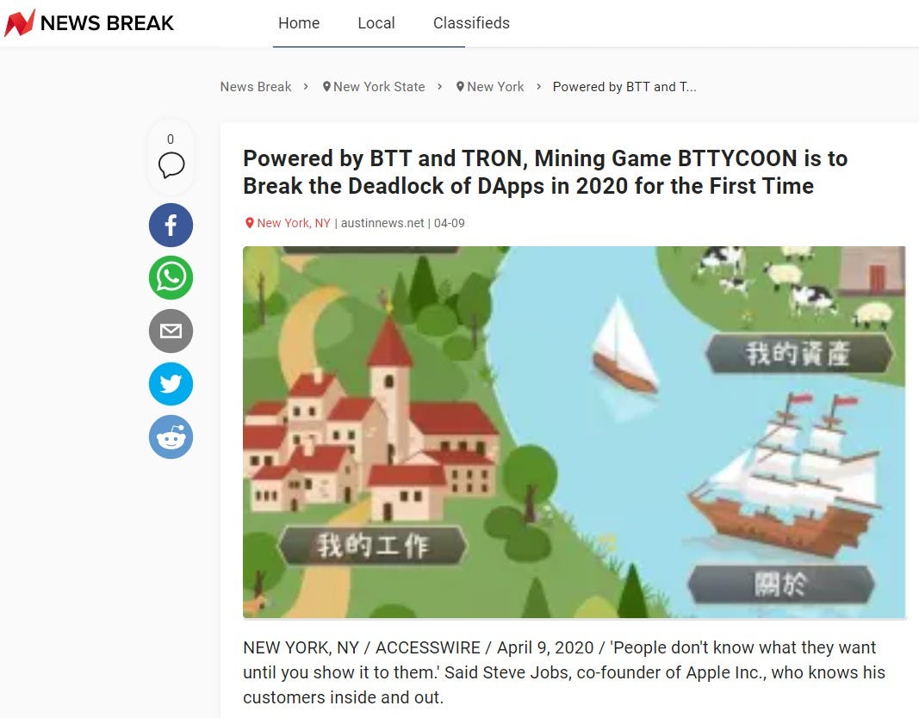Click the austinnews.net source text
919x718 pixels.
pos(382,223)
